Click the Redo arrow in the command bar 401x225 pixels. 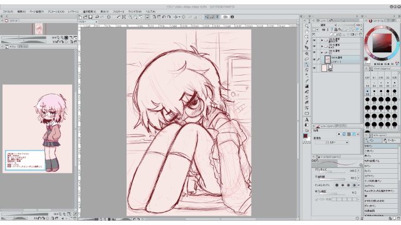(x=102, y=17)
